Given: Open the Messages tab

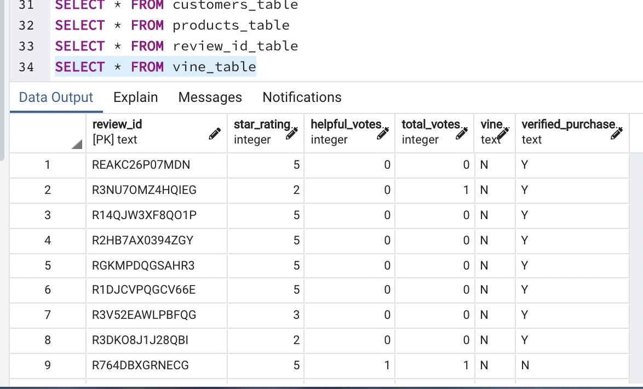Looking at the screenshot, I should (x=210, y=97).
